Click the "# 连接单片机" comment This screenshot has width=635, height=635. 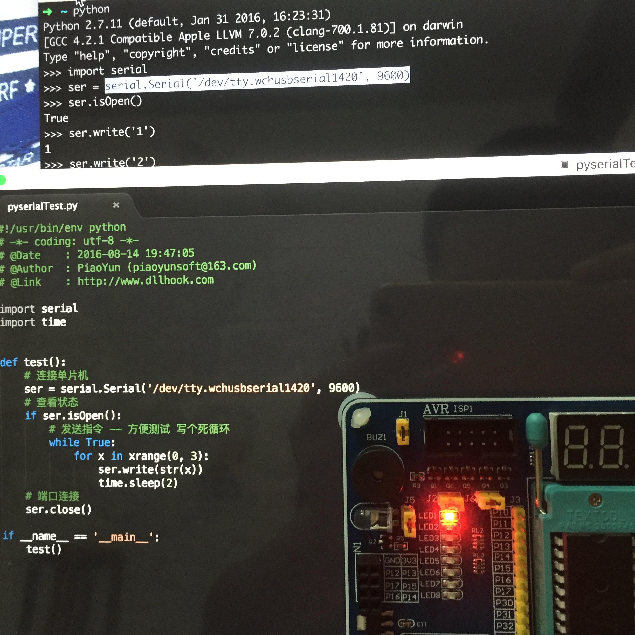point(56,376)
